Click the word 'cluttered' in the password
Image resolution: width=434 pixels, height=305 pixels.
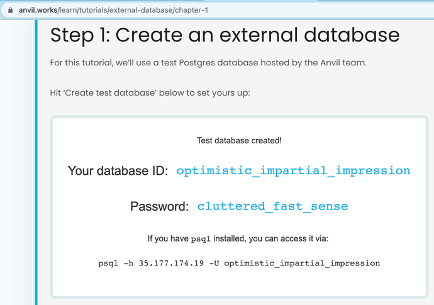pos(231,206)
